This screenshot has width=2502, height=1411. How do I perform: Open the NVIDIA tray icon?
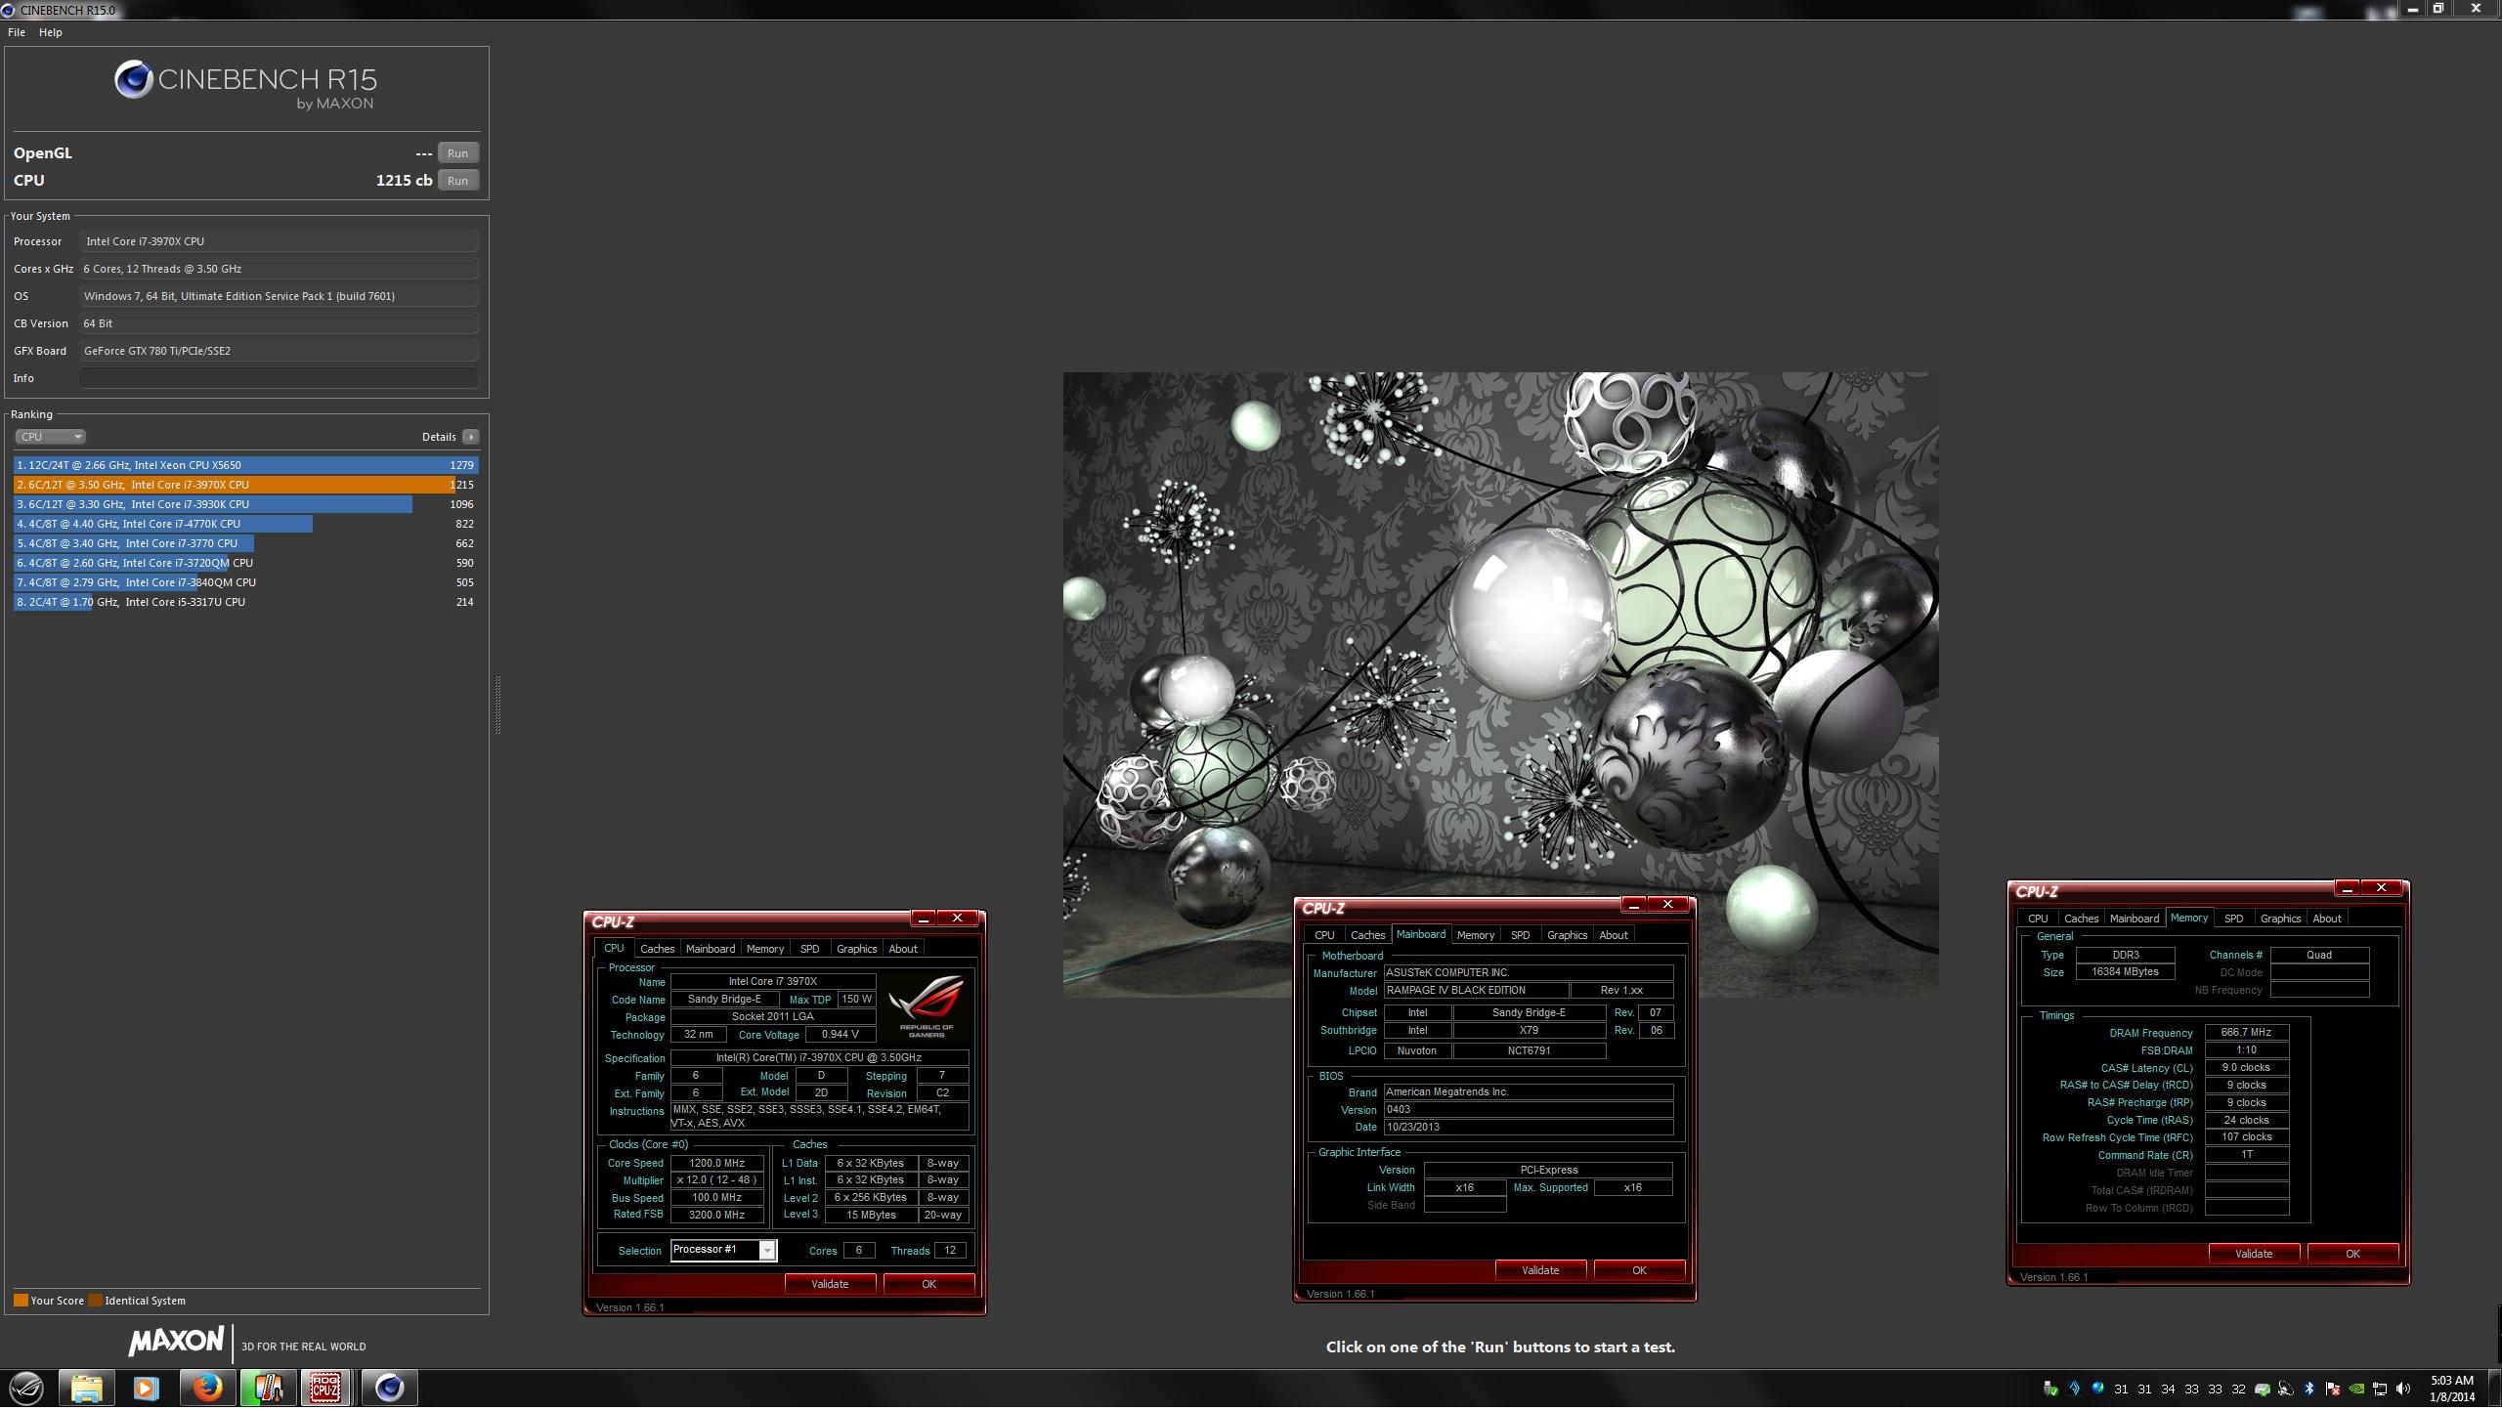click(x=2356, y=1389)
